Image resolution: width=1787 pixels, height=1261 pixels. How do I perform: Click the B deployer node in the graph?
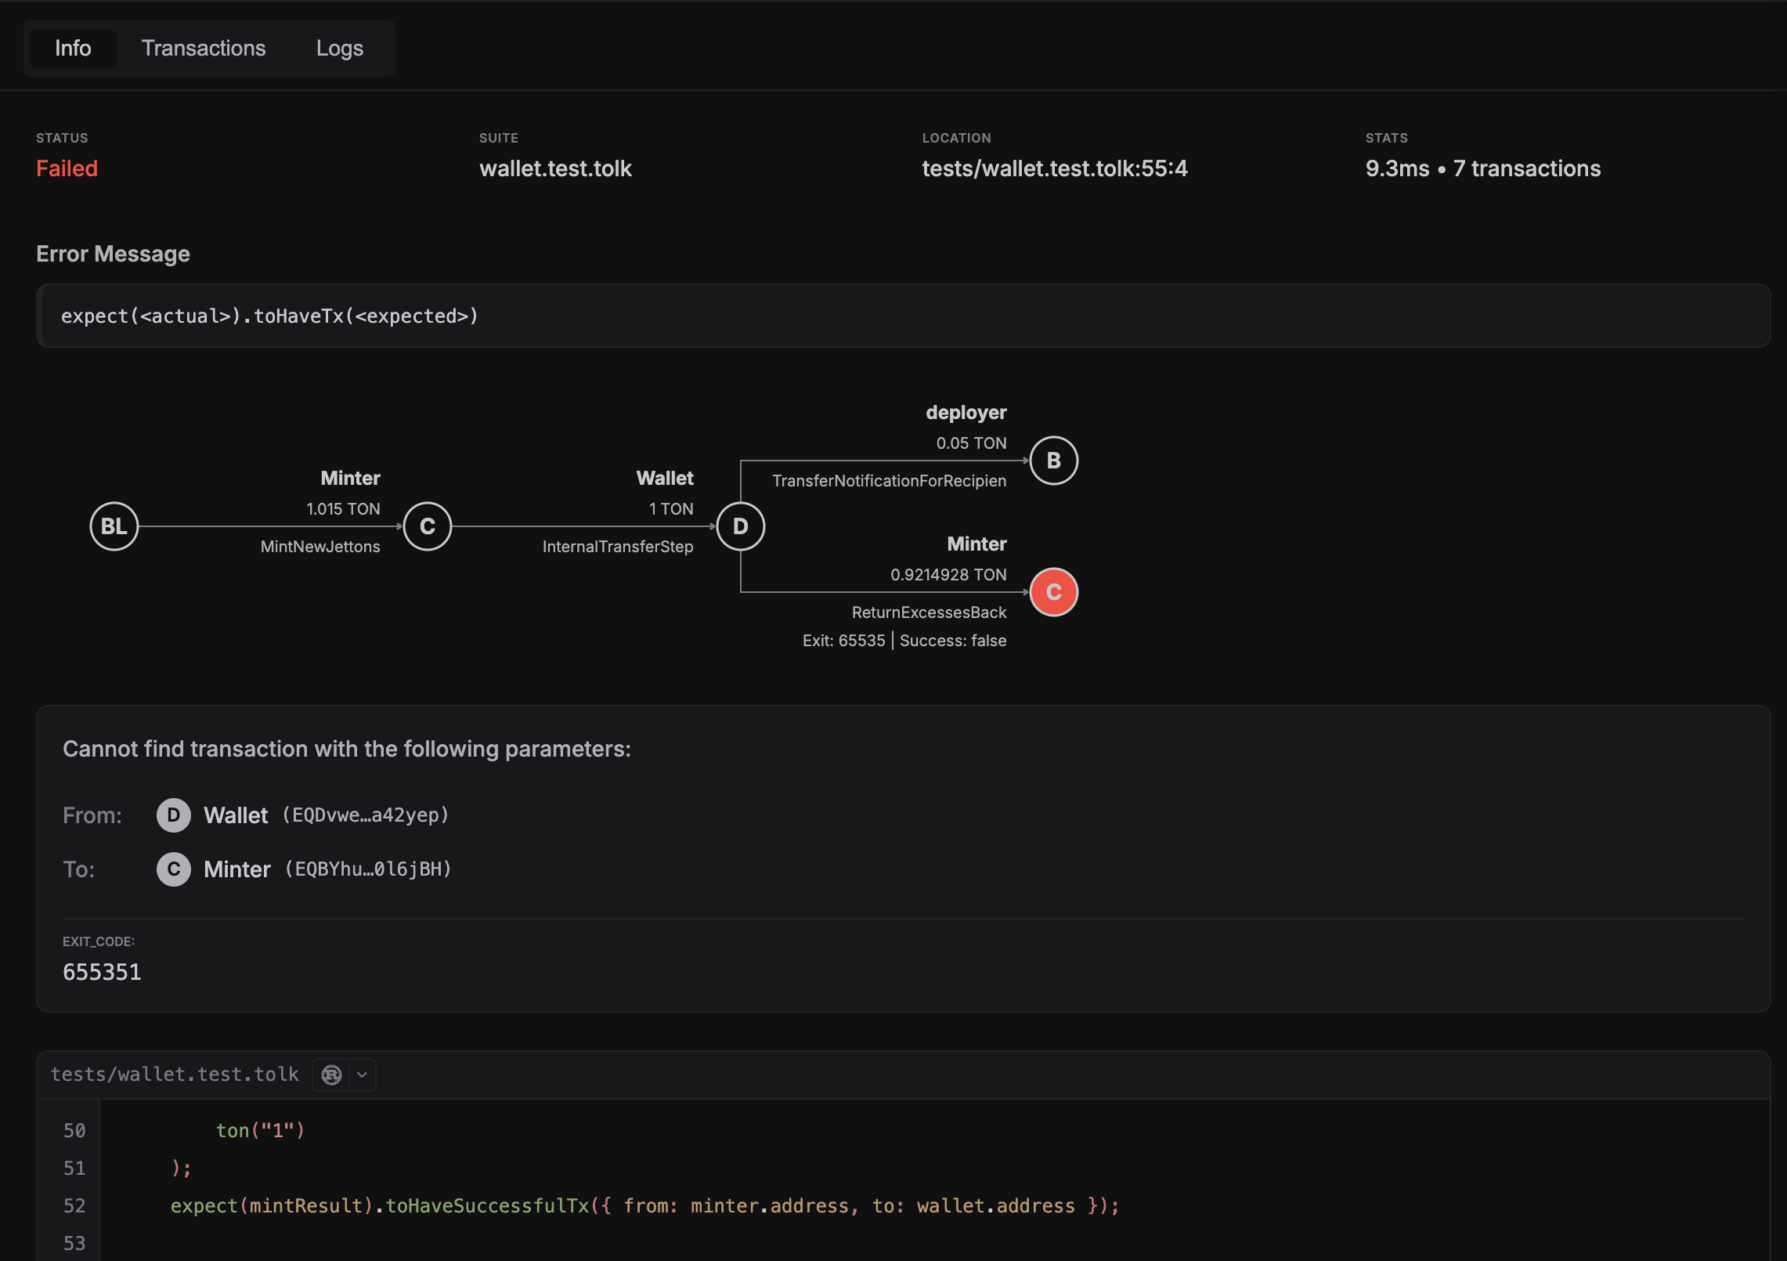pos(1053,461)
